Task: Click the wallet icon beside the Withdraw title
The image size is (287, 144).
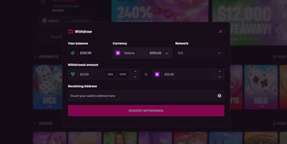Action: [71, 32]
